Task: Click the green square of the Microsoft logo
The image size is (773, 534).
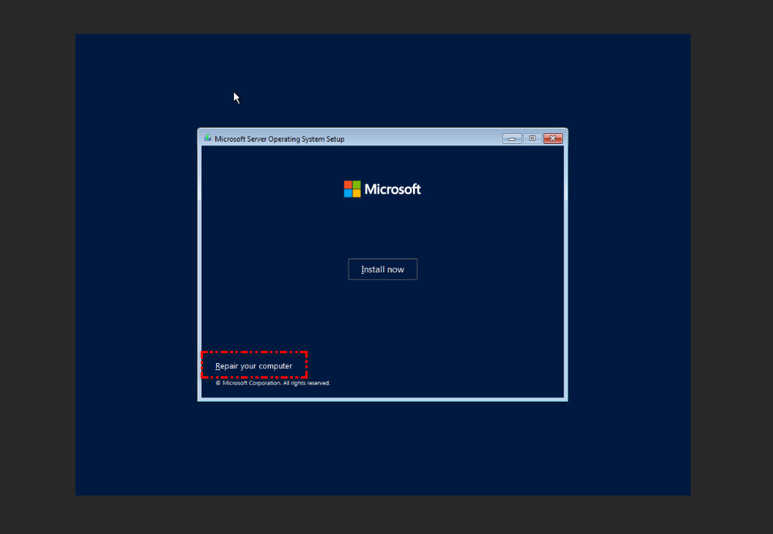Action: (356, 185)
